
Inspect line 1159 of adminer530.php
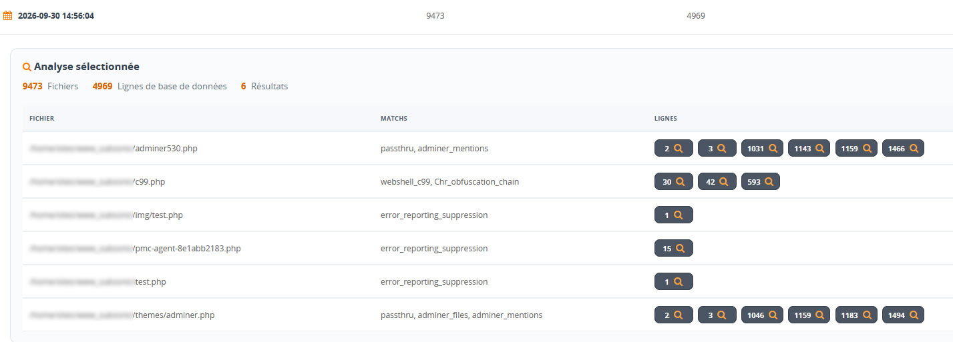[856, 149]
